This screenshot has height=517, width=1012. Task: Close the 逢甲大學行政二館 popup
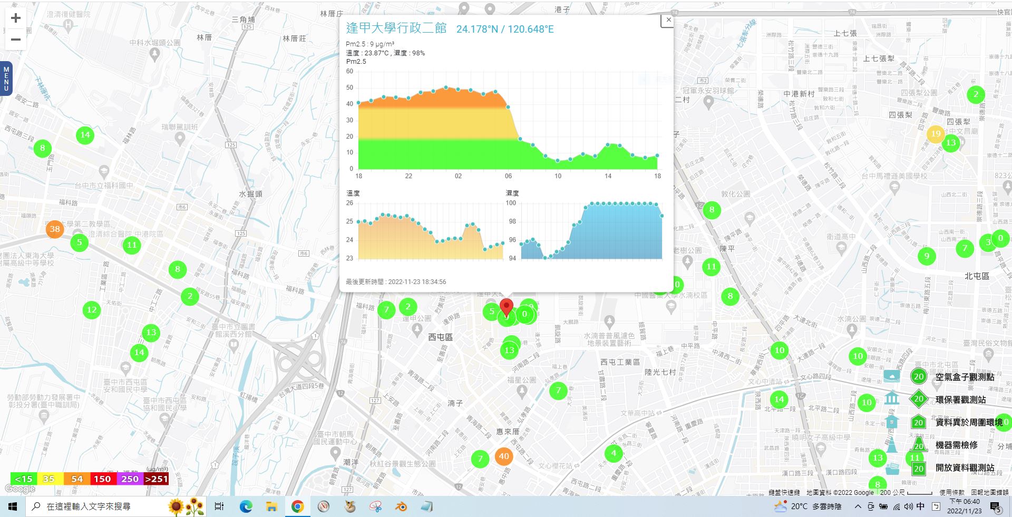click(668, 20)
